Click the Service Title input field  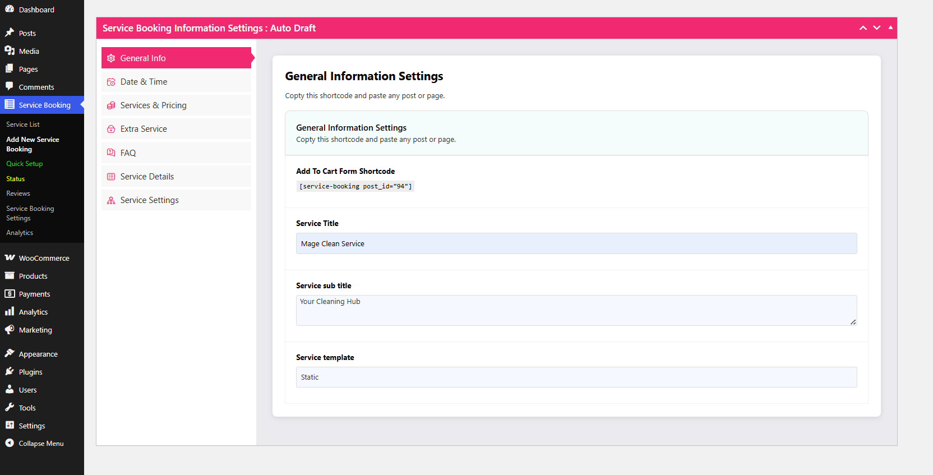[x=576, y=243]
